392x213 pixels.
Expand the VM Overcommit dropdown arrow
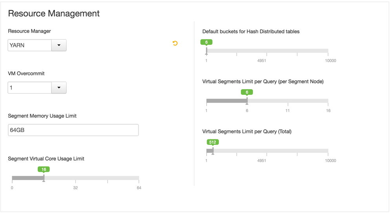coord(59,88)
